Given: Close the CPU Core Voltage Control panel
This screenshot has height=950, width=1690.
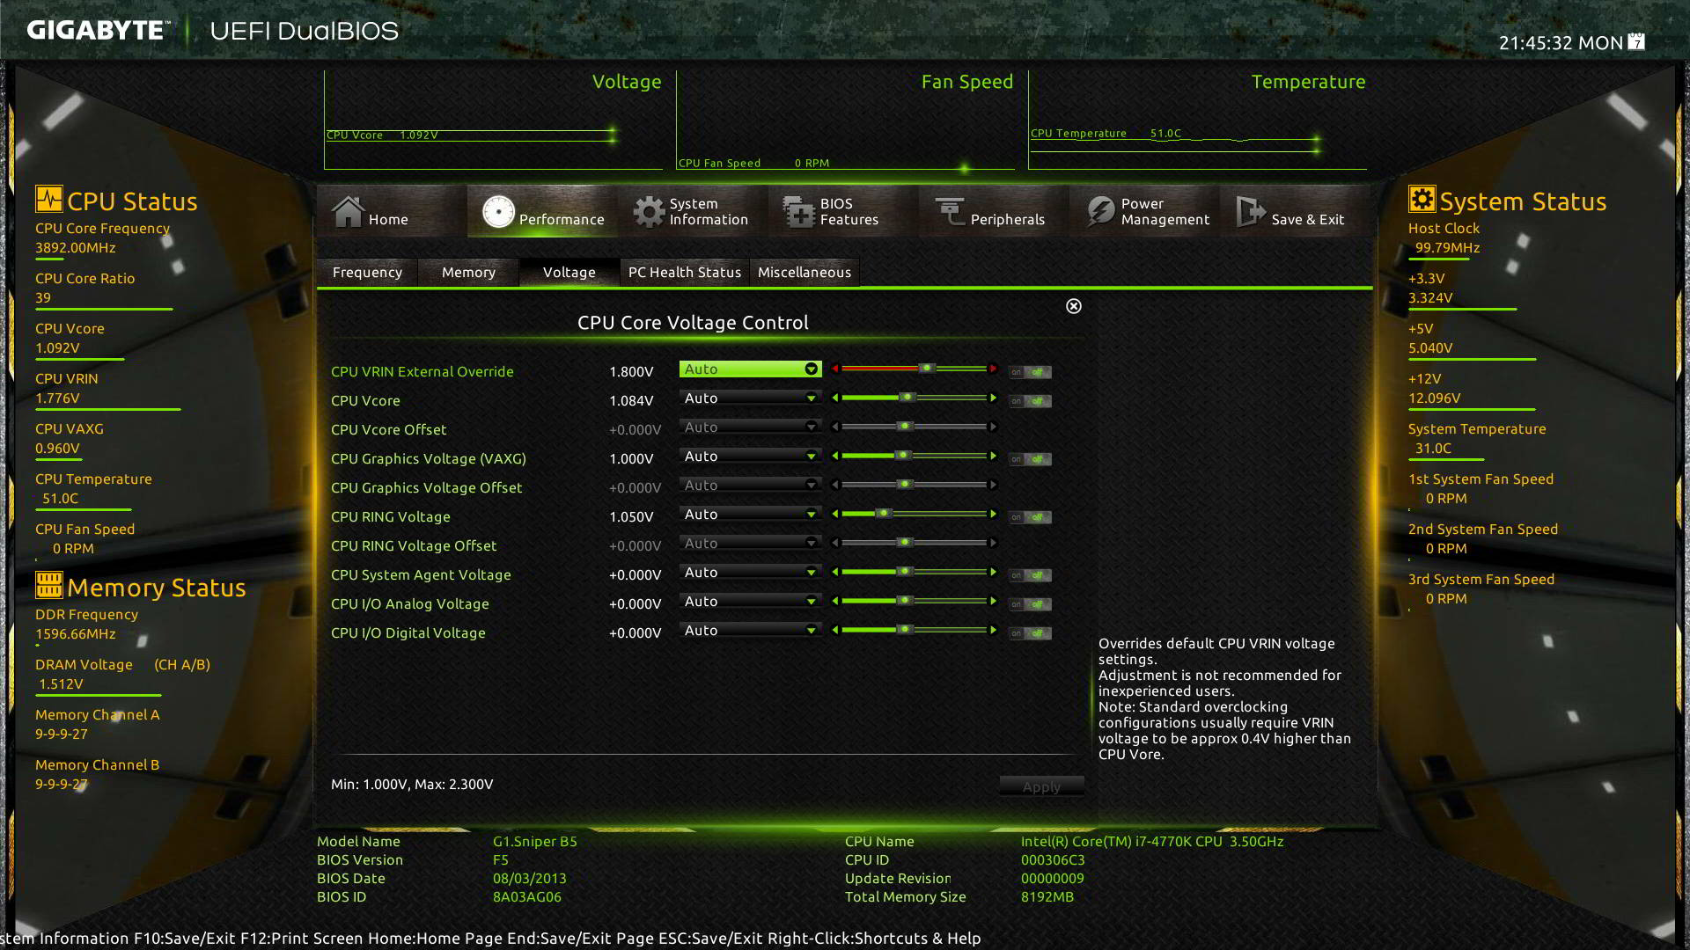Looking at the screenshot, I should pyautogui.click(x=1074, y=306).
